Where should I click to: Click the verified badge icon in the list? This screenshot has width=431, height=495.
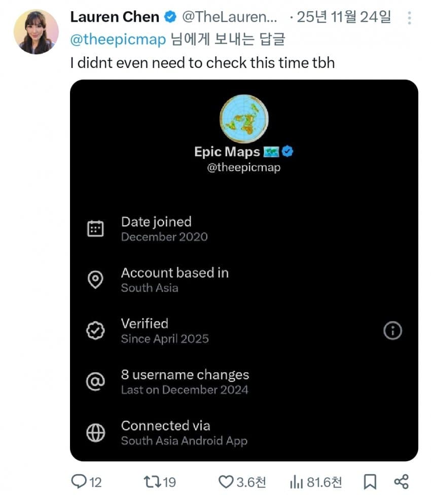pyautogui.click(x=96, y=331)
